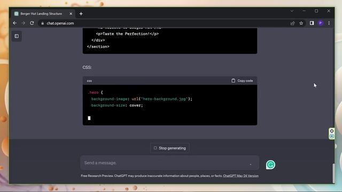Screen dimensions: 342x192
Task: Click the send message icon
Action: click(251, 164)
